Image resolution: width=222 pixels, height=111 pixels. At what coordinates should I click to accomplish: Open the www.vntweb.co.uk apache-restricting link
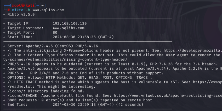(168, 95)
